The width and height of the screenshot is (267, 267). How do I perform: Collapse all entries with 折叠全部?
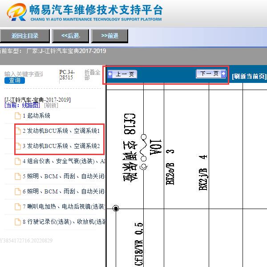92,75
